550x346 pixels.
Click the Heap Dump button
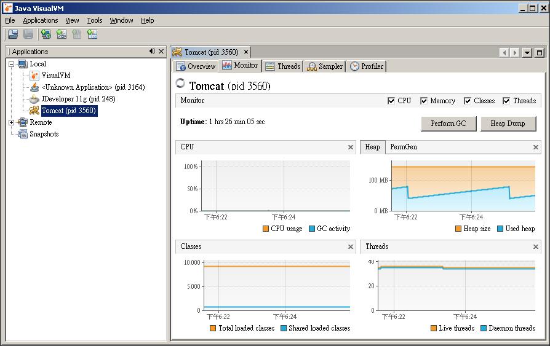(508, 124)
